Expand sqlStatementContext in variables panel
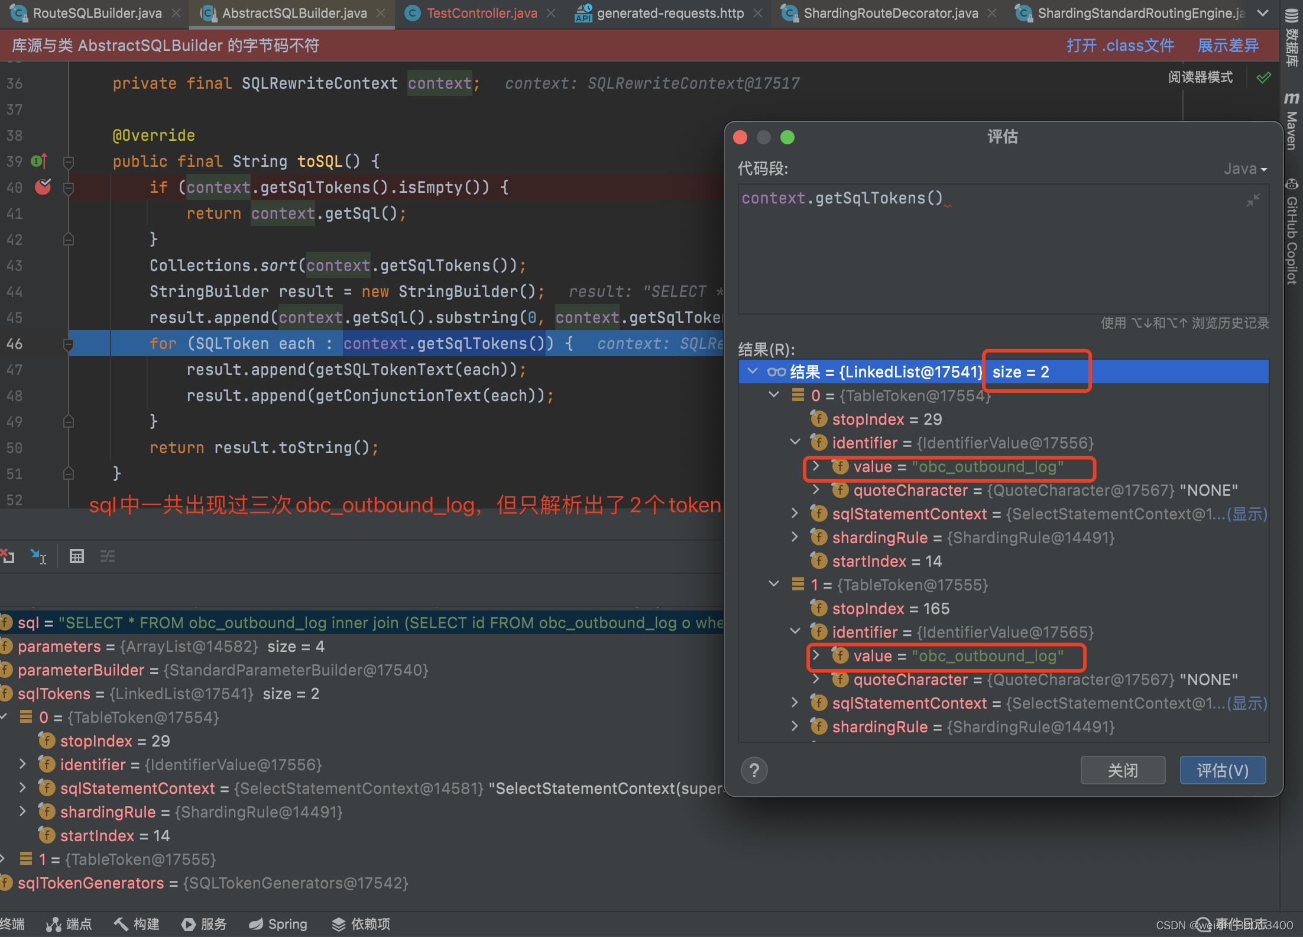 22,788
